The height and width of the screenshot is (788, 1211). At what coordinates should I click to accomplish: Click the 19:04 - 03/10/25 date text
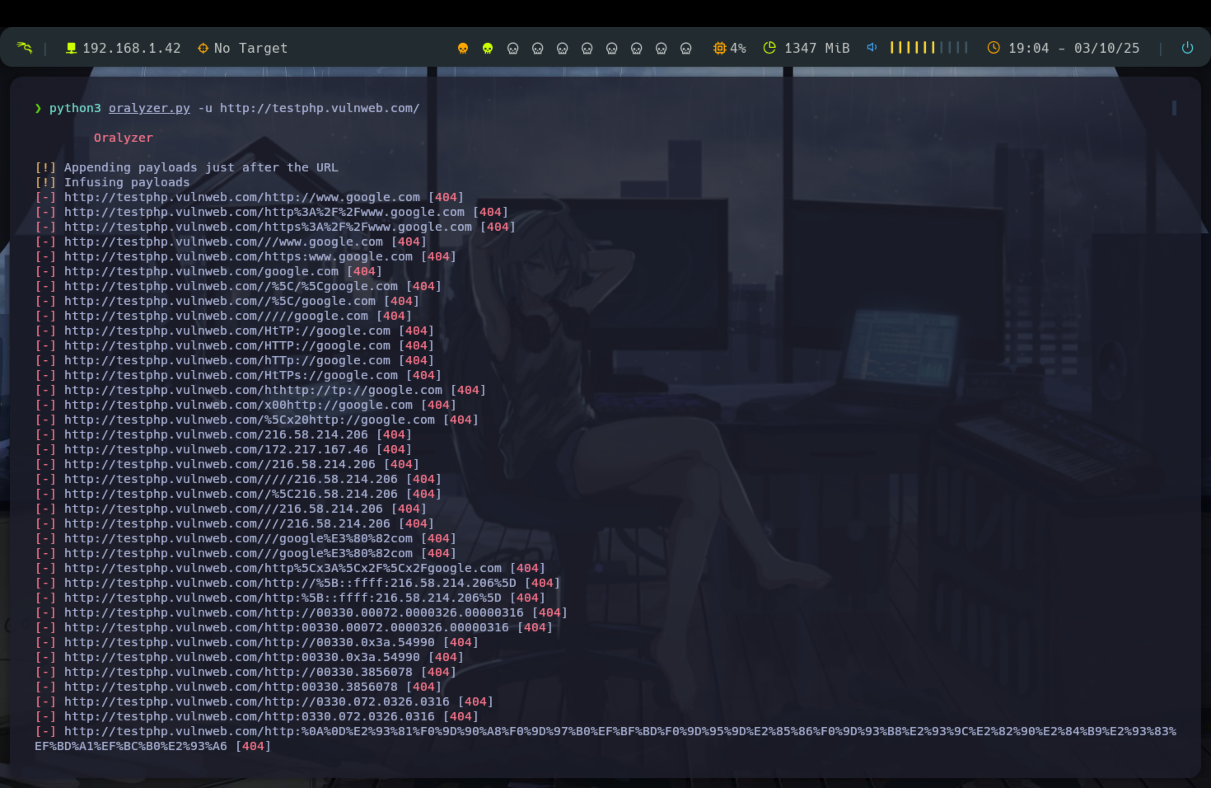[1073, 48]
